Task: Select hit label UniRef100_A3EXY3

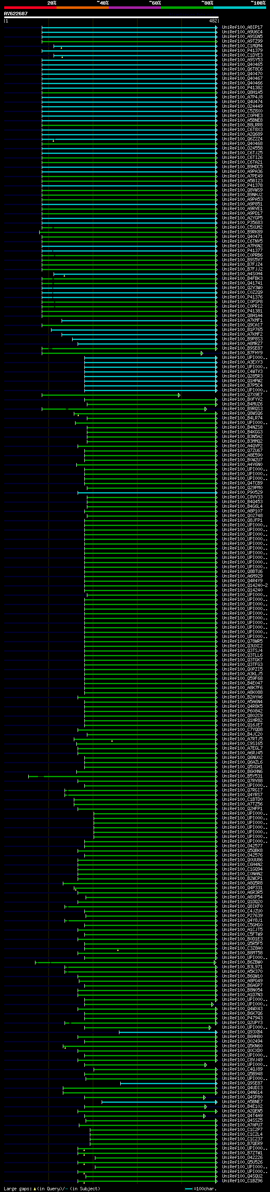Action: pyautogui.click(x=242, y=362)
